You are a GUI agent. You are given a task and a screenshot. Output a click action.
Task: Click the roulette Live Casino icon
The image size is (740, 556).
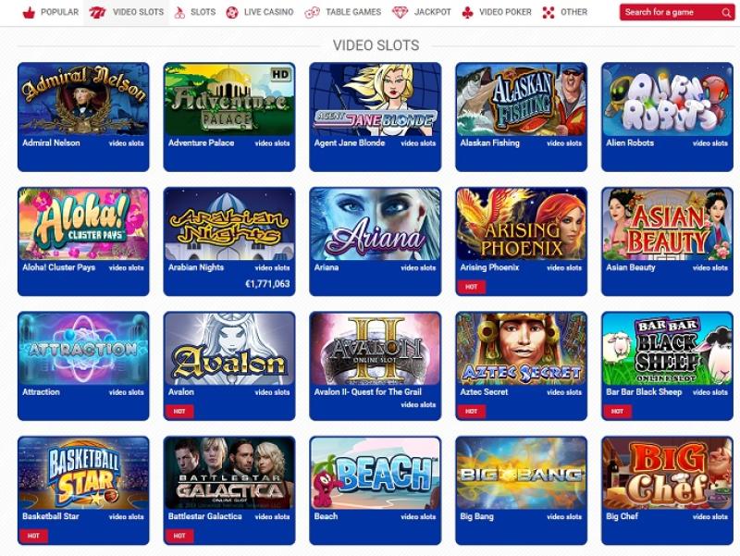232,13
